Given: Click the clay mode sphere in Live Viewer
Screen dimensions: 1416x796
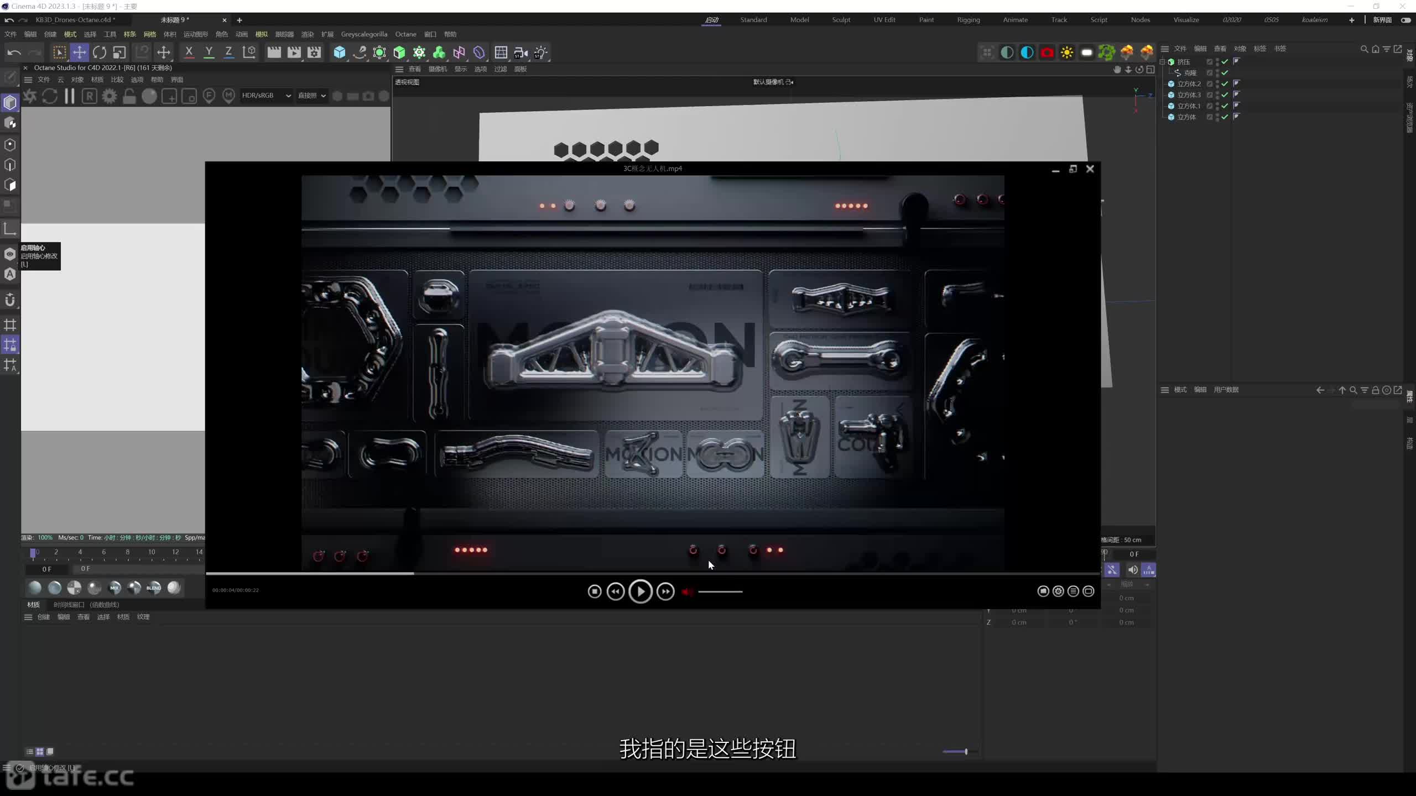Looking at the screenshot, I should [x=149, y=96].
